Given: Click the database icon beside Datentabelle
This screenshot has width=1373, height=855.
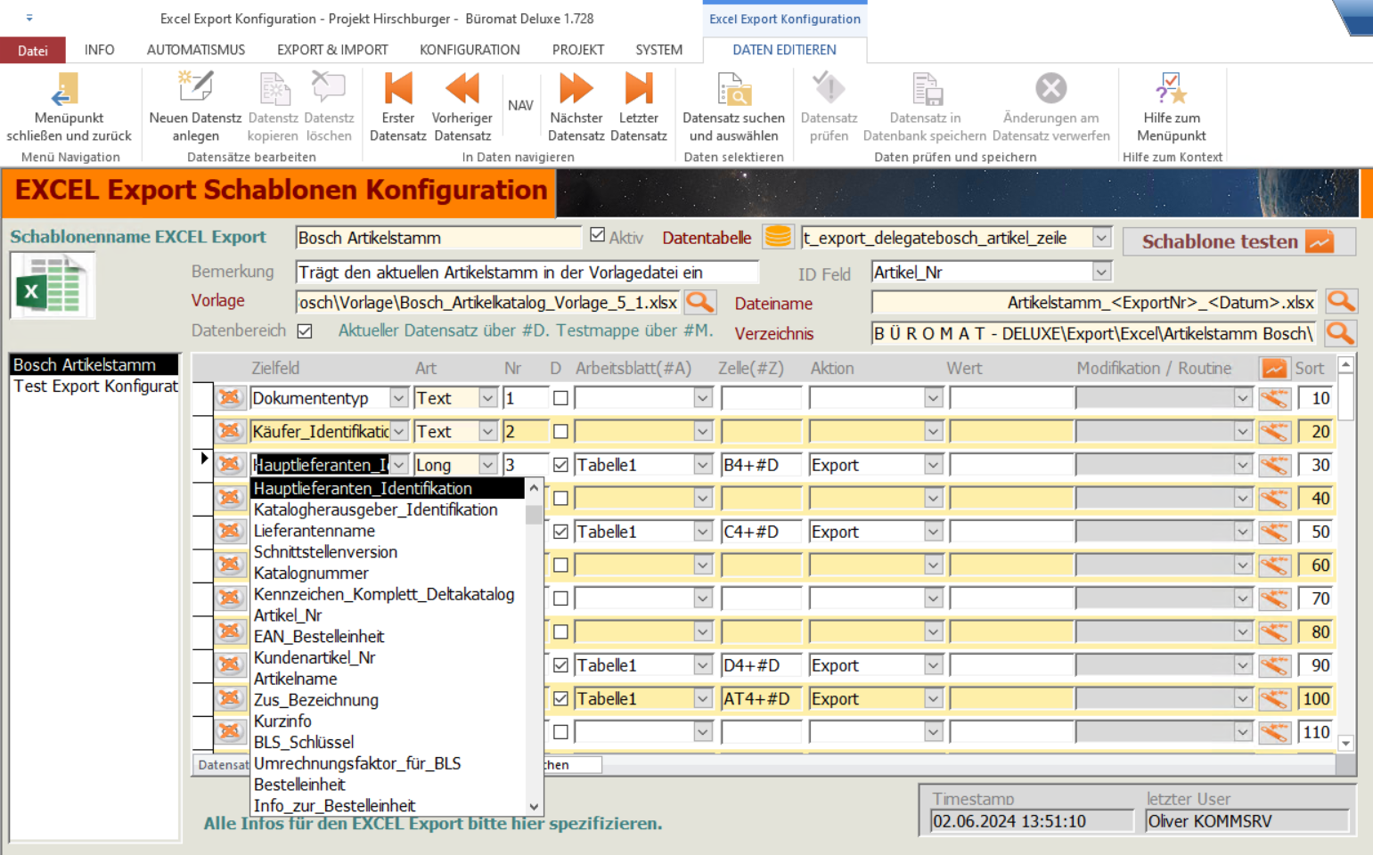Looking at the screenshot, I should (778, 237).
